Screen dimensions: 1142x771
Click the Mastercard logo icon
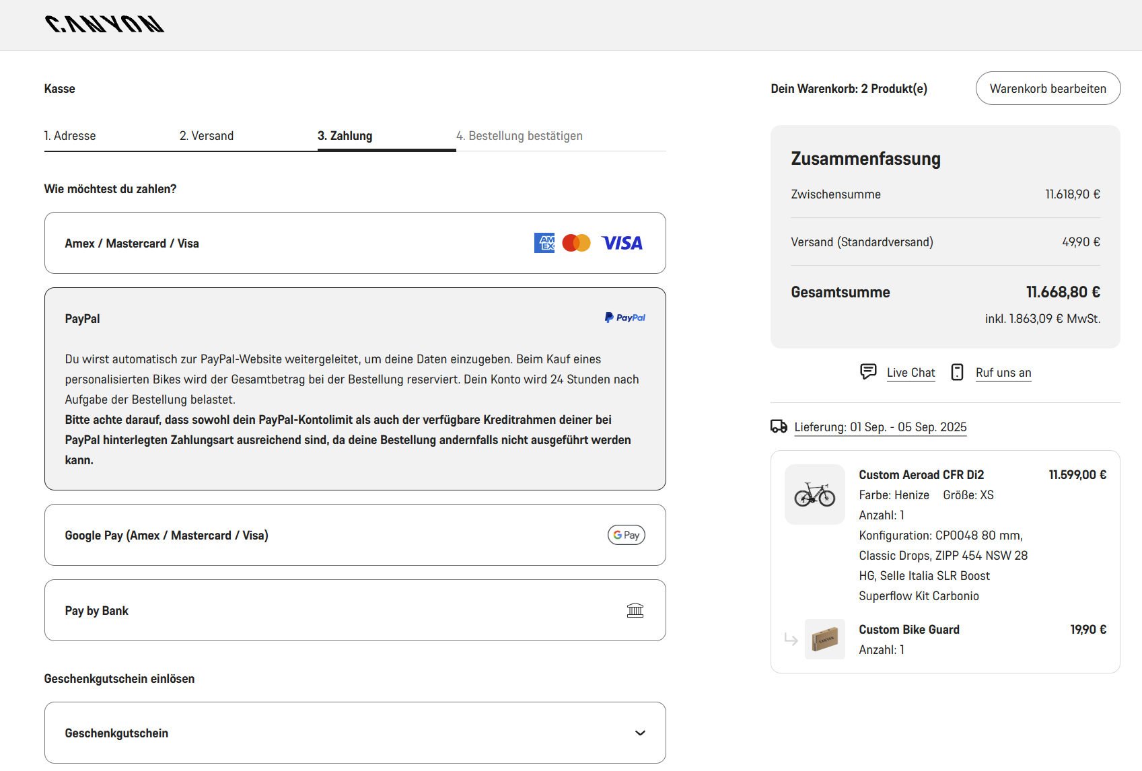click(576, 243)
